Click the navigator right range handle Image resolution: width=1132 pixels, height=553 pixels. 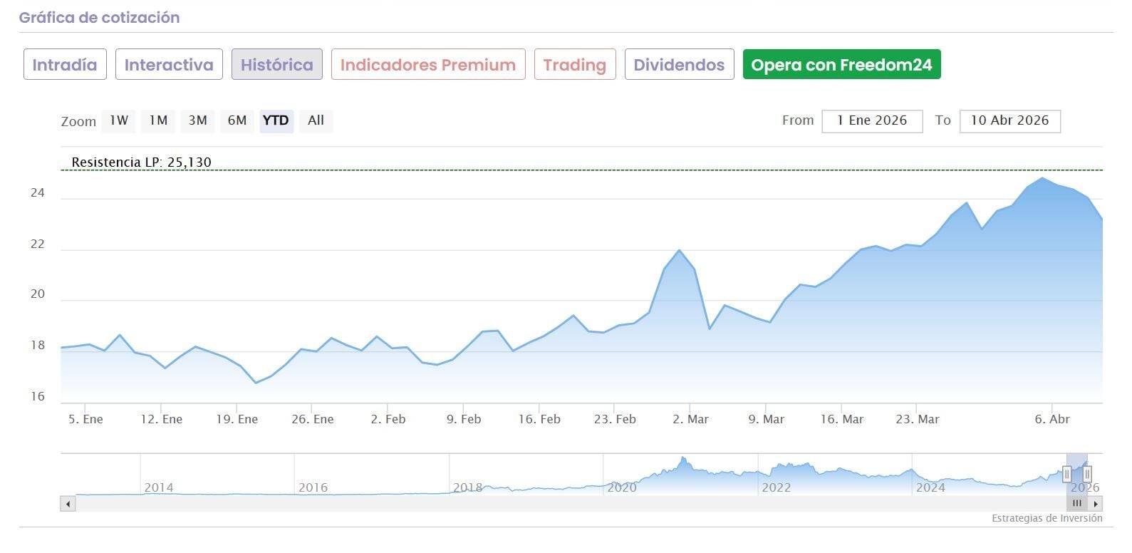[1087, 474]
